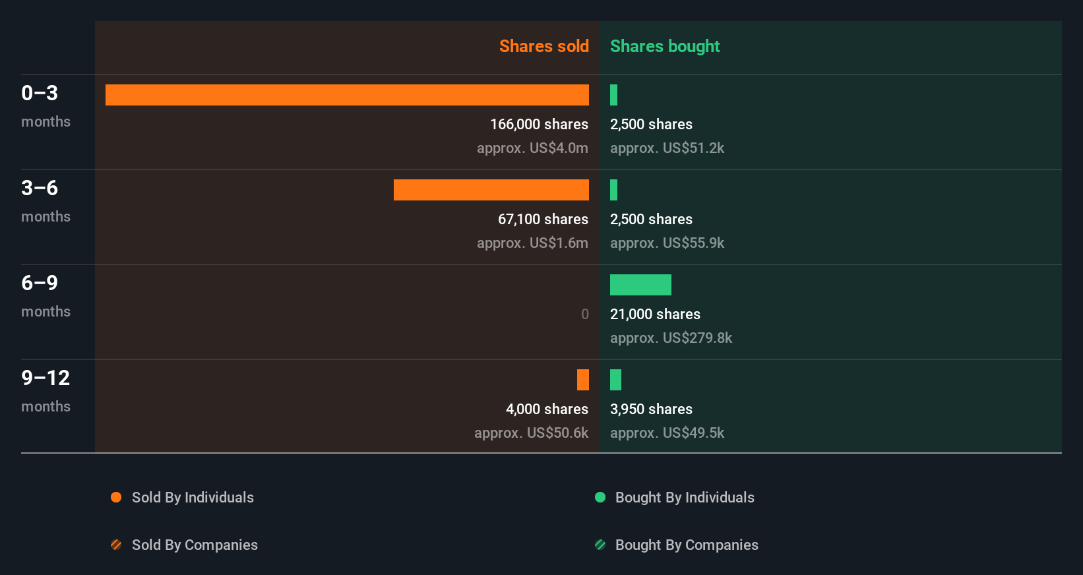Click the striped Bought By Companies legend icon
The height and width of the screenshot is (575, 1083).
click(600, 545)
